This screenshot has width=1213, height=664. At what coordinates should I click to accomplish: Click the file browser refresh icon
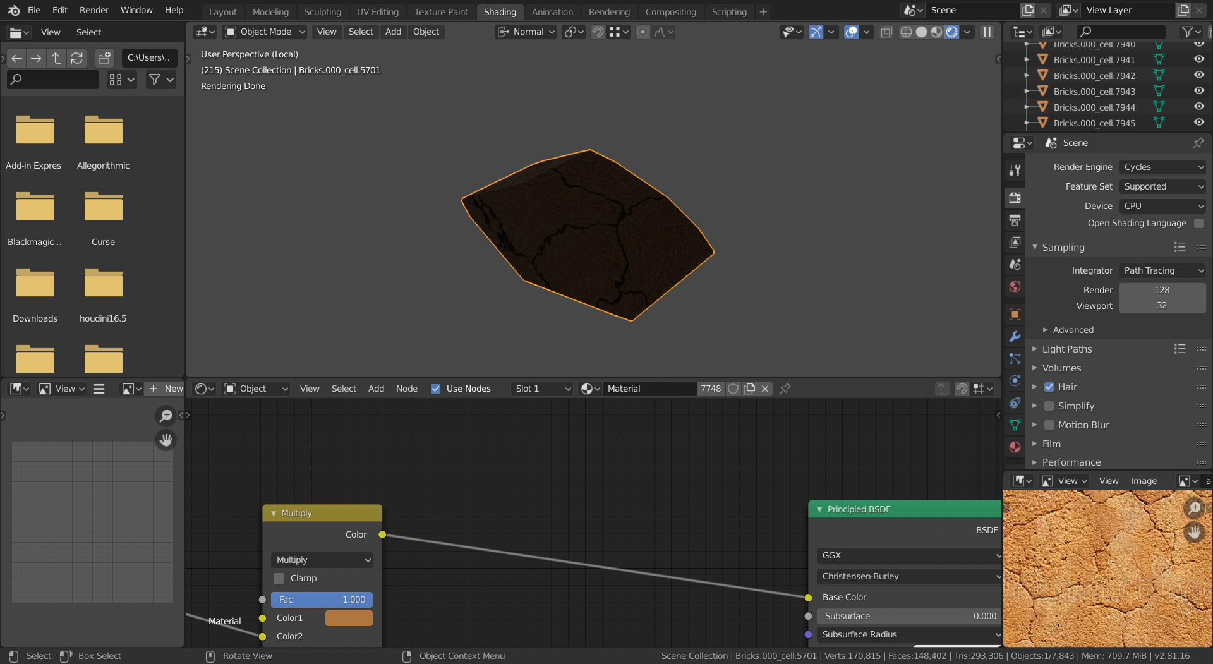(x=77, y=58)
